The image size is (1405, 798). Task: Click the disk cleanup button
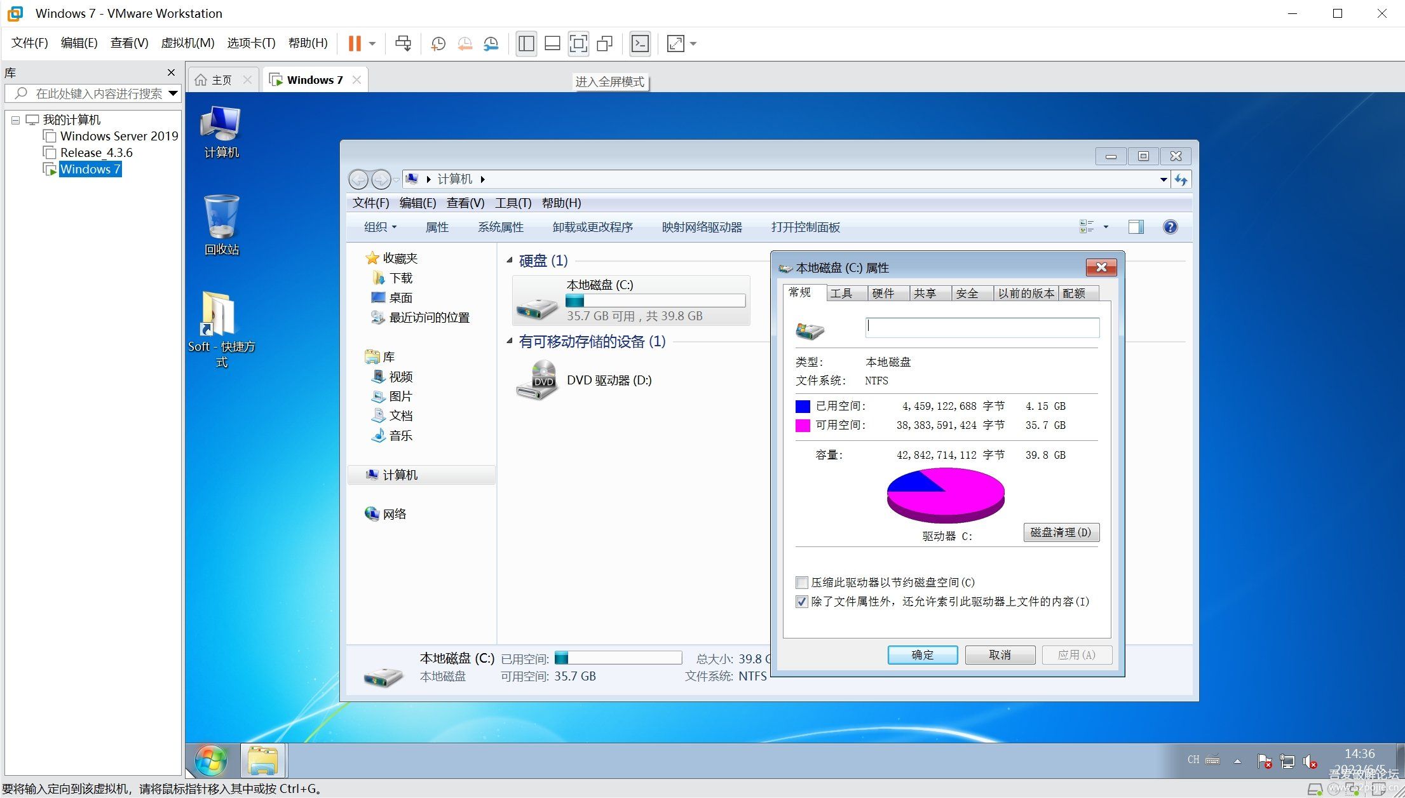click(x=1061, y=532)
